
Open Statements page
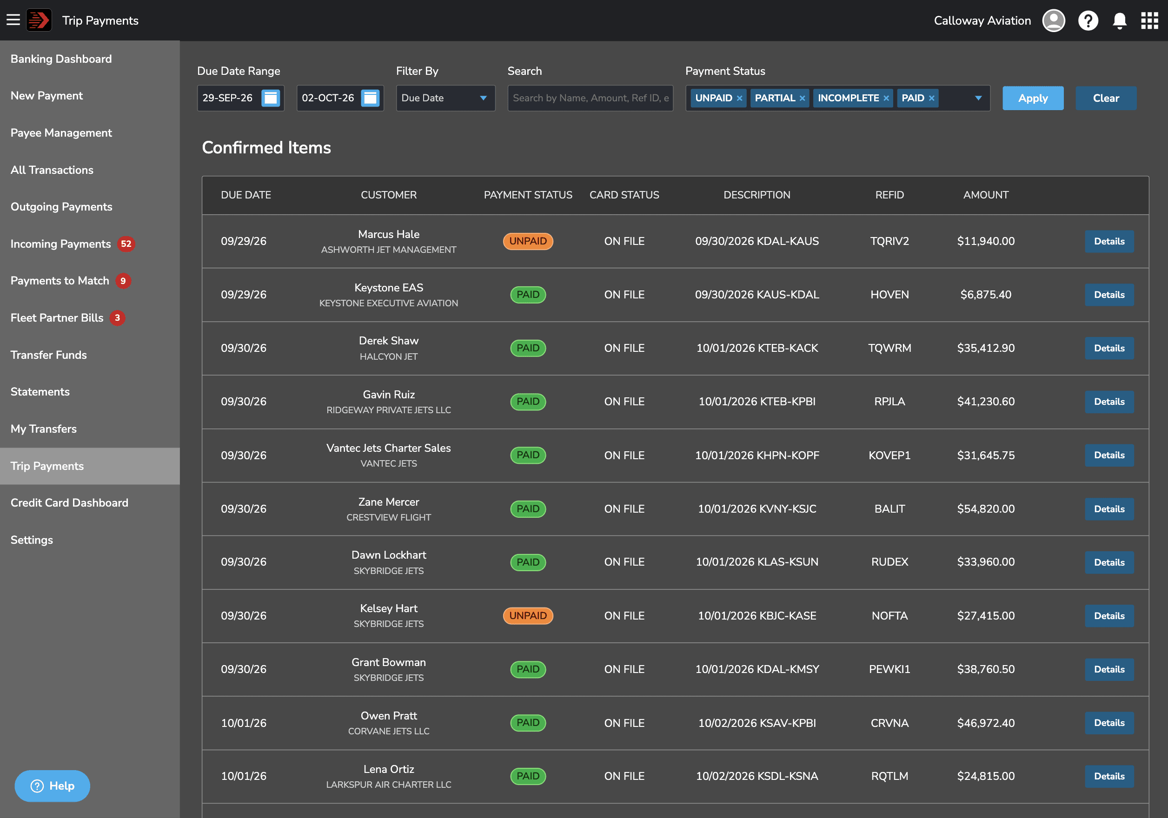coord(90,391)
